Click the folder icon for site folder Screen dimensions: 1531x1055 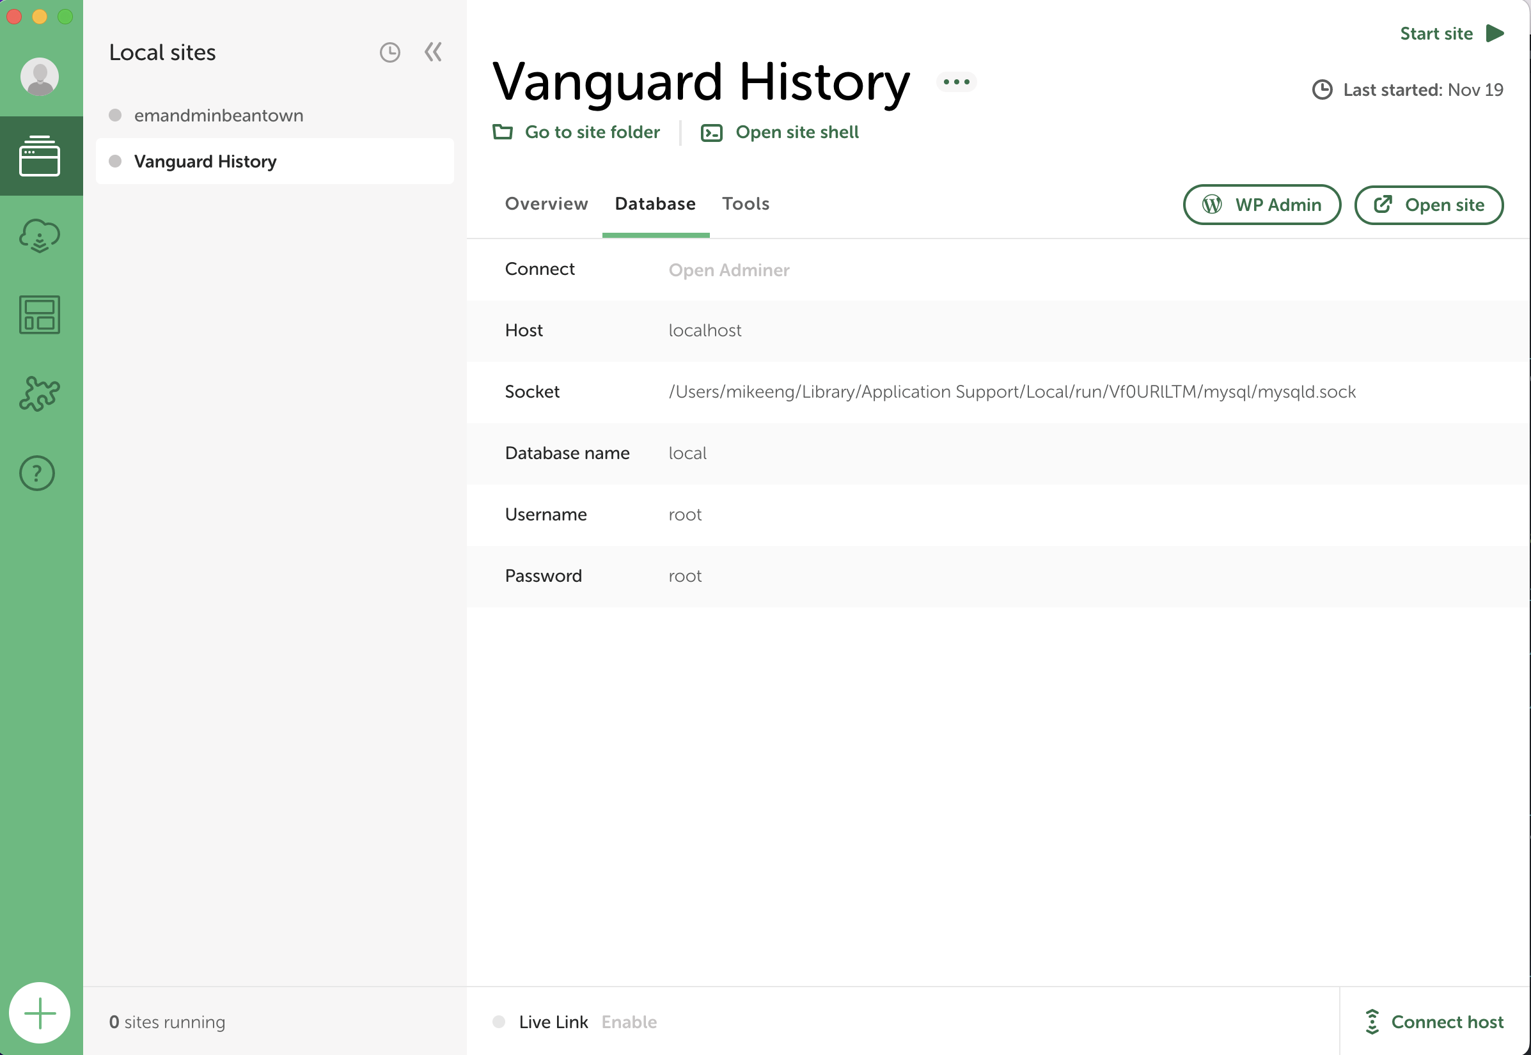click(x=503, y=132)
